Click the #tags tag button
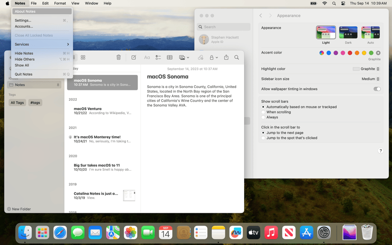The height and width of the screenshot is (245, 392). [x=35, y=103]
